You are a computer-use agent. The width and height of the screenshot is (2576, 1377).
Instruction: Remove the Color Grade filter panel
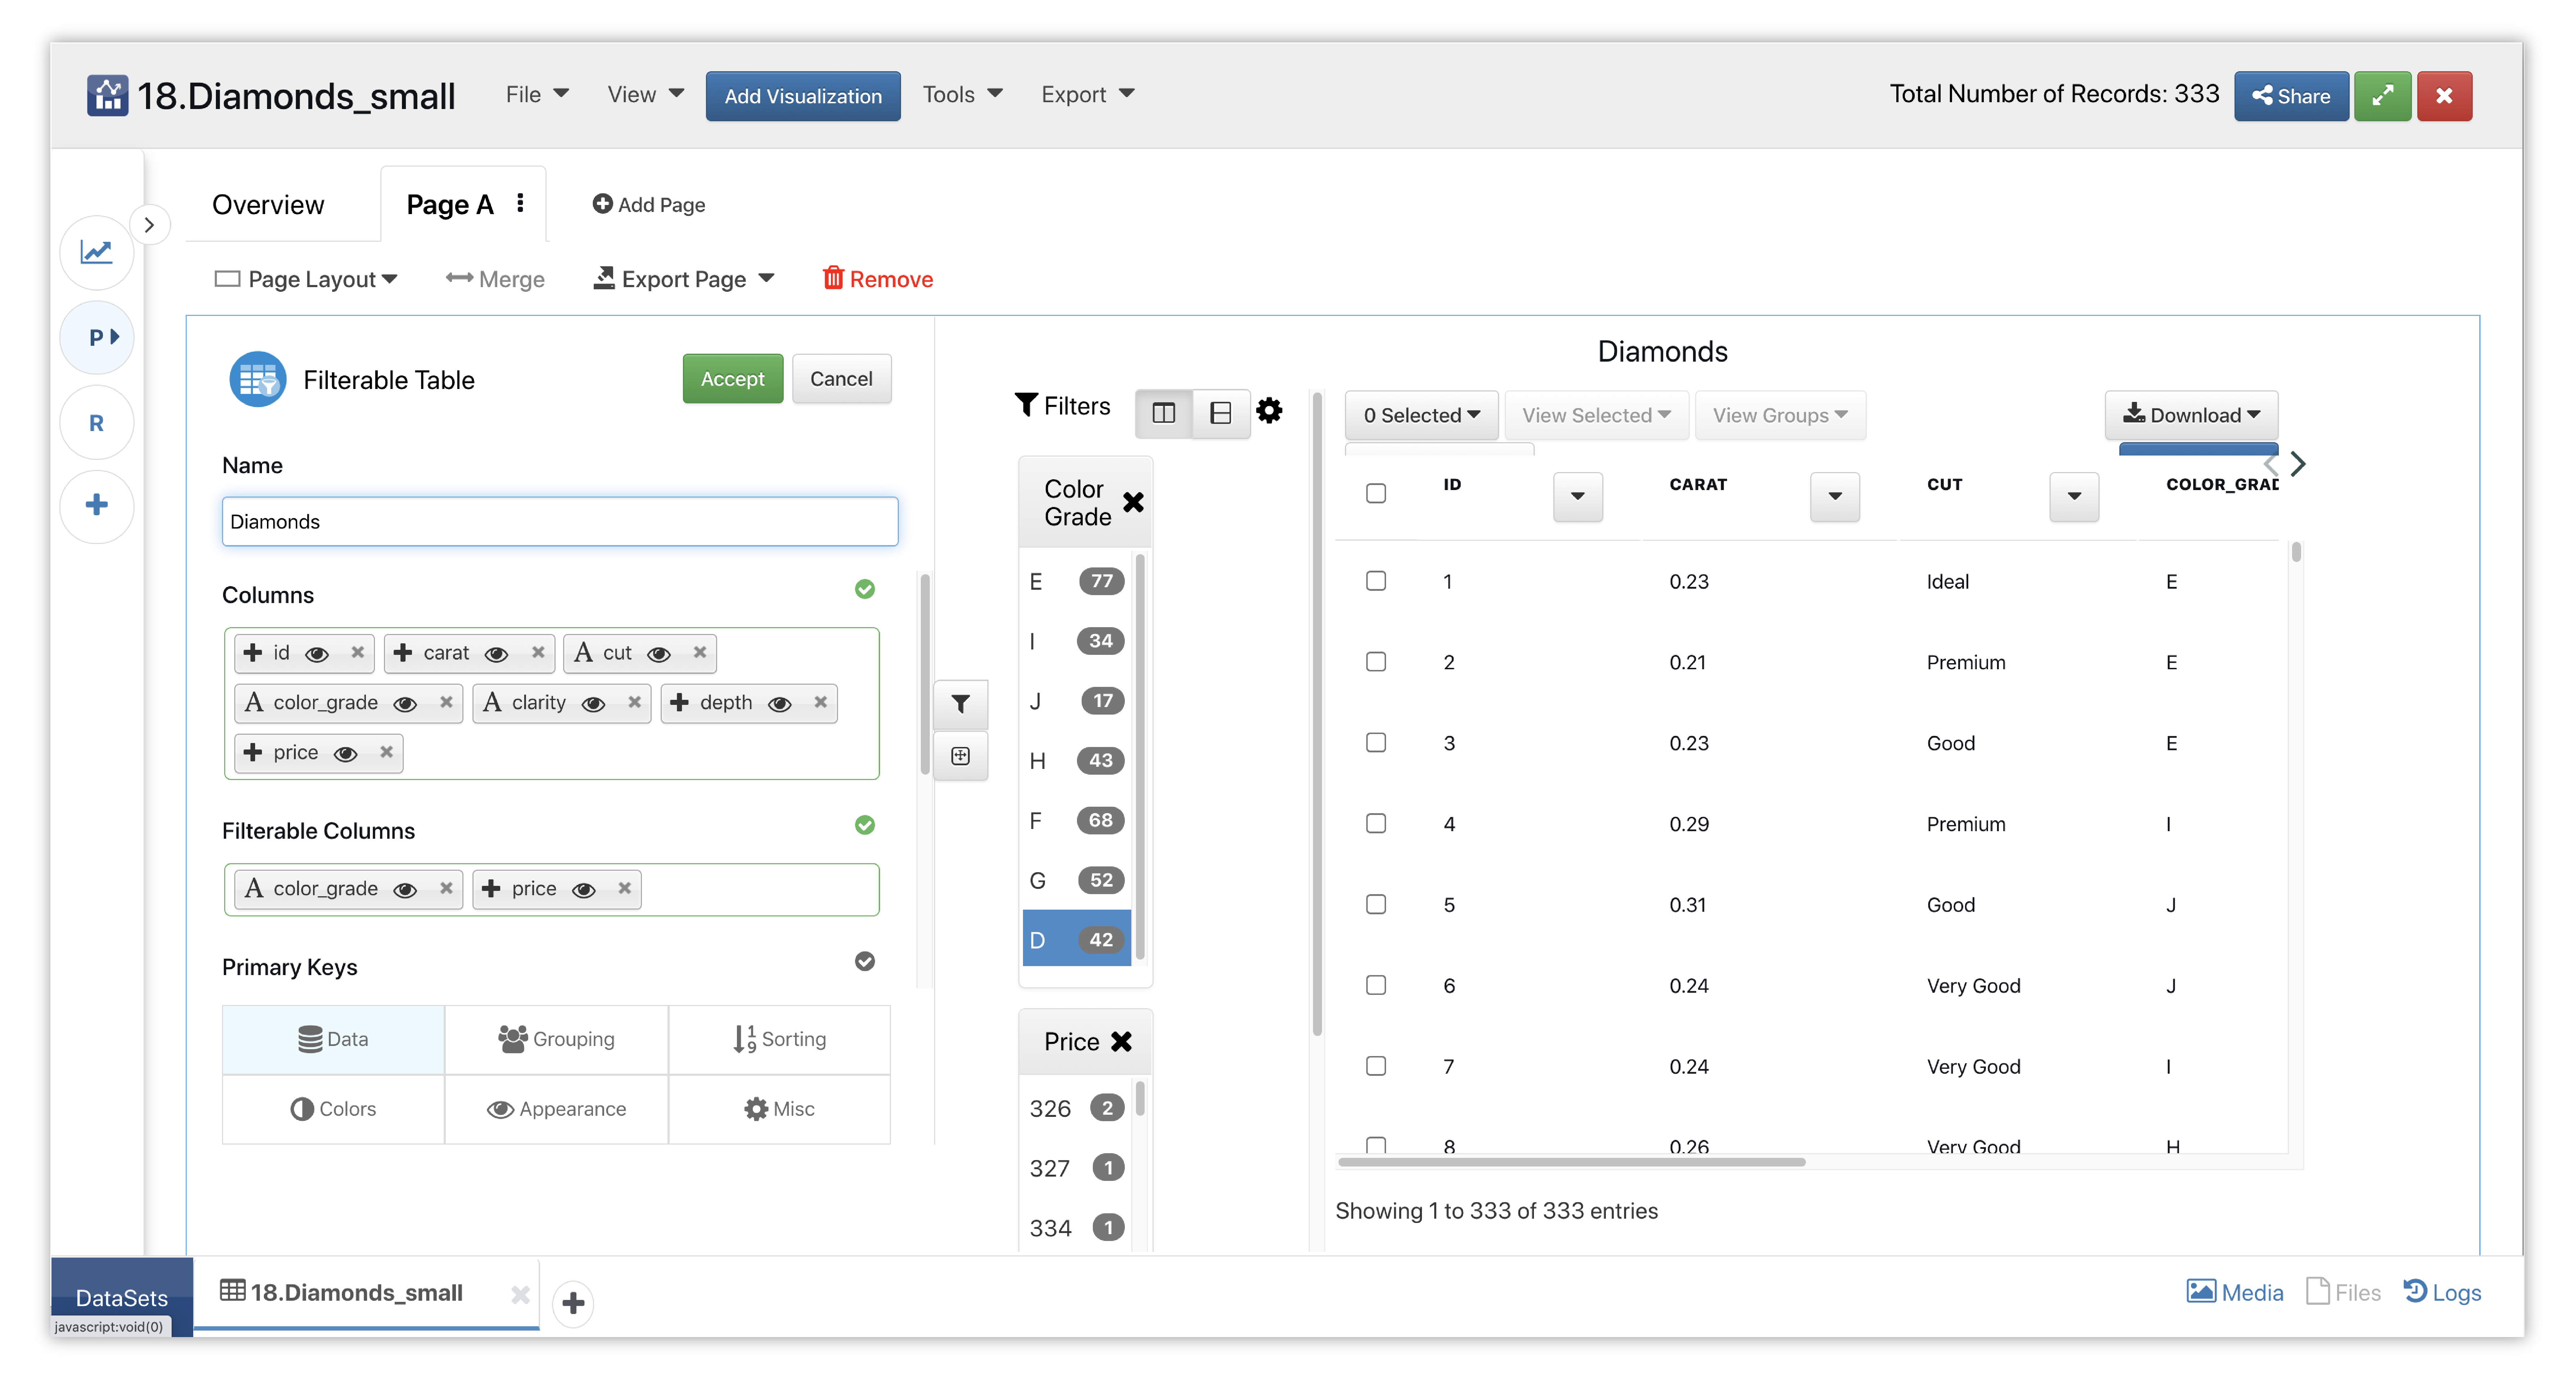point(1133,502)
